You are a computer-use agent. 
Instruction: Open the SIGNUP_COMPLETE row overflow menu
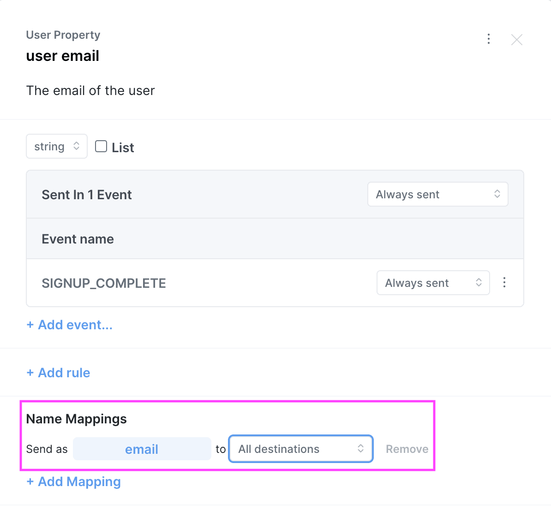[504, 282]
